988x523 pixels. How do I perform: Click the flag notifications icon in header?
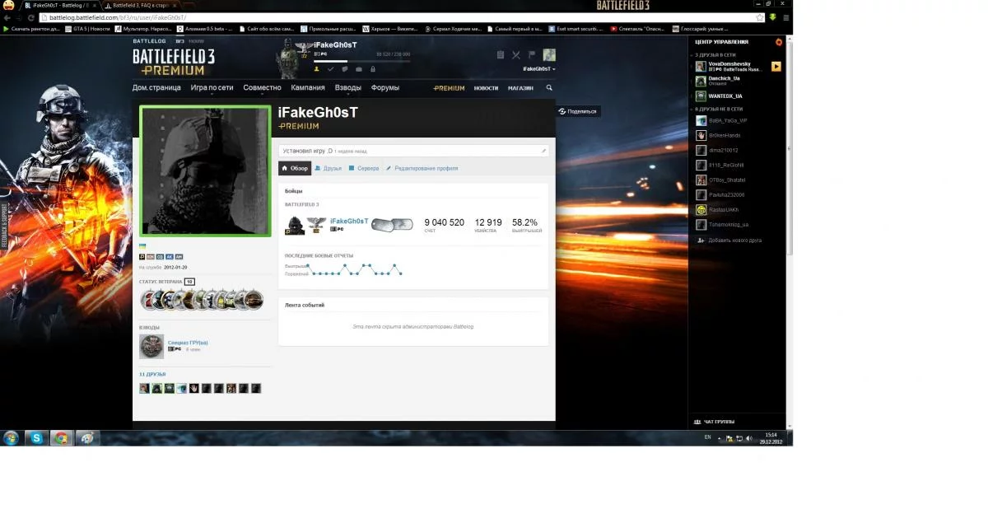coord(532,55)
